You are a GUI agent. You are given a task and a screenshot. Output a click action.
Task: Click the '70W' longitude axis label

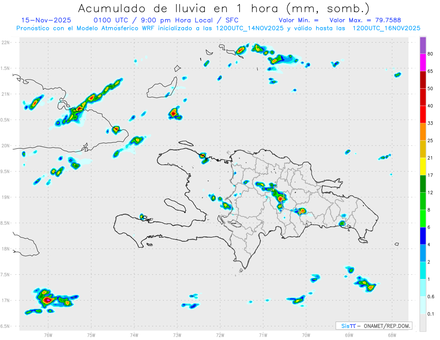[x=306, y=335]
